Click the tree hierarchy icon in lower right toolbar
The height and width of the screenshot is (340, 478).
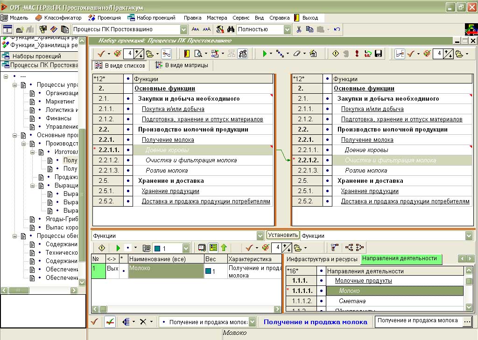[334, 248]
